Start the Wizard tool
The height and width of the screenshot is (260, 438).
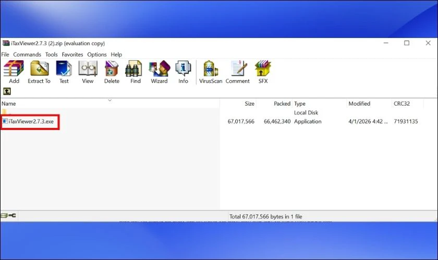(159, 72)
